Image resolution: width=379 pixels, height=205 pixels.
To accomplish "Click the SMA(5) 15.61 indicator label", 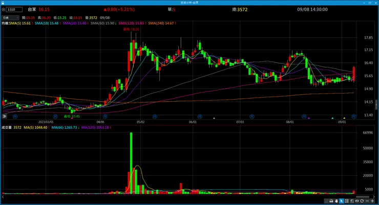I will [21, 24].
